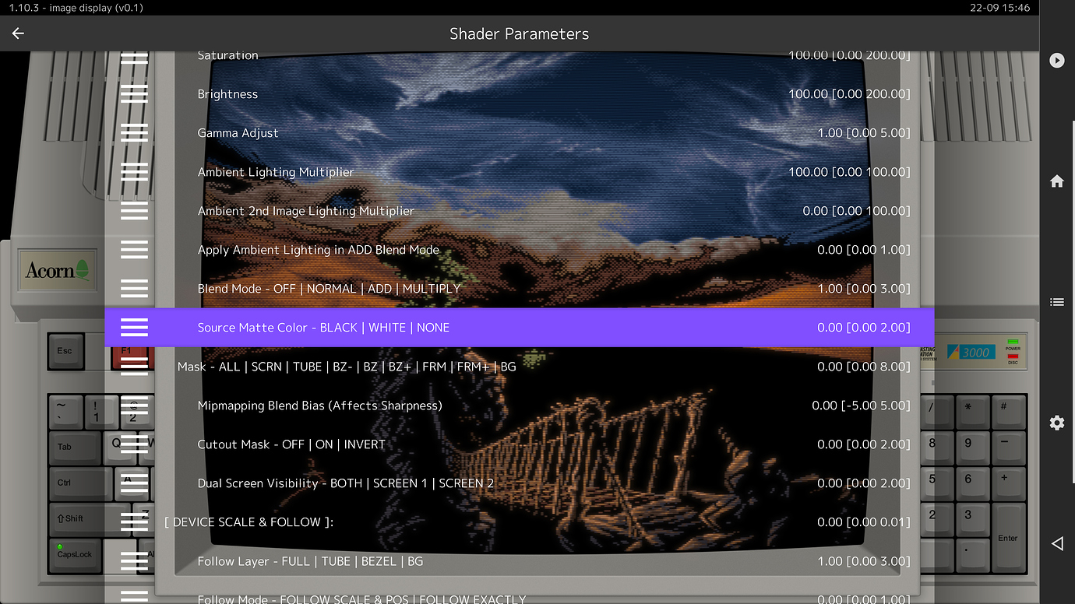Select the play/resume icon in right sidebar
Screen dimensions: 1075x604
[1057, 60]
